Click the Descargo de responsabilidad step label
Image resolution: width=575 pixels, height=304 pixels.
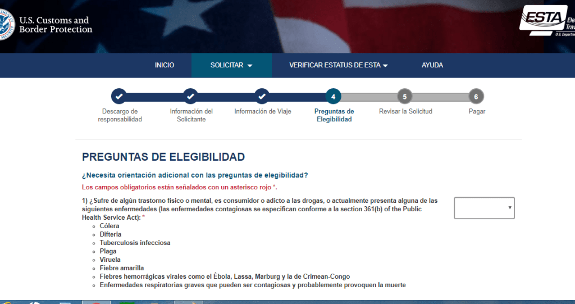(120, 115)
